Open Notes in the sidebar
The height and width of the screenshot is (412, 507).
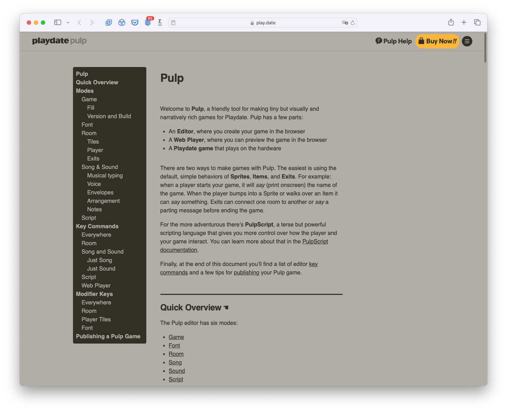[x=94, y=209]
